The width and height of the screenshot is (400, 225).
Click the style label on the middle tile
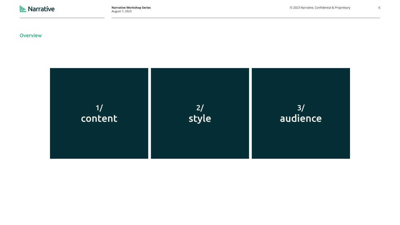200,119
